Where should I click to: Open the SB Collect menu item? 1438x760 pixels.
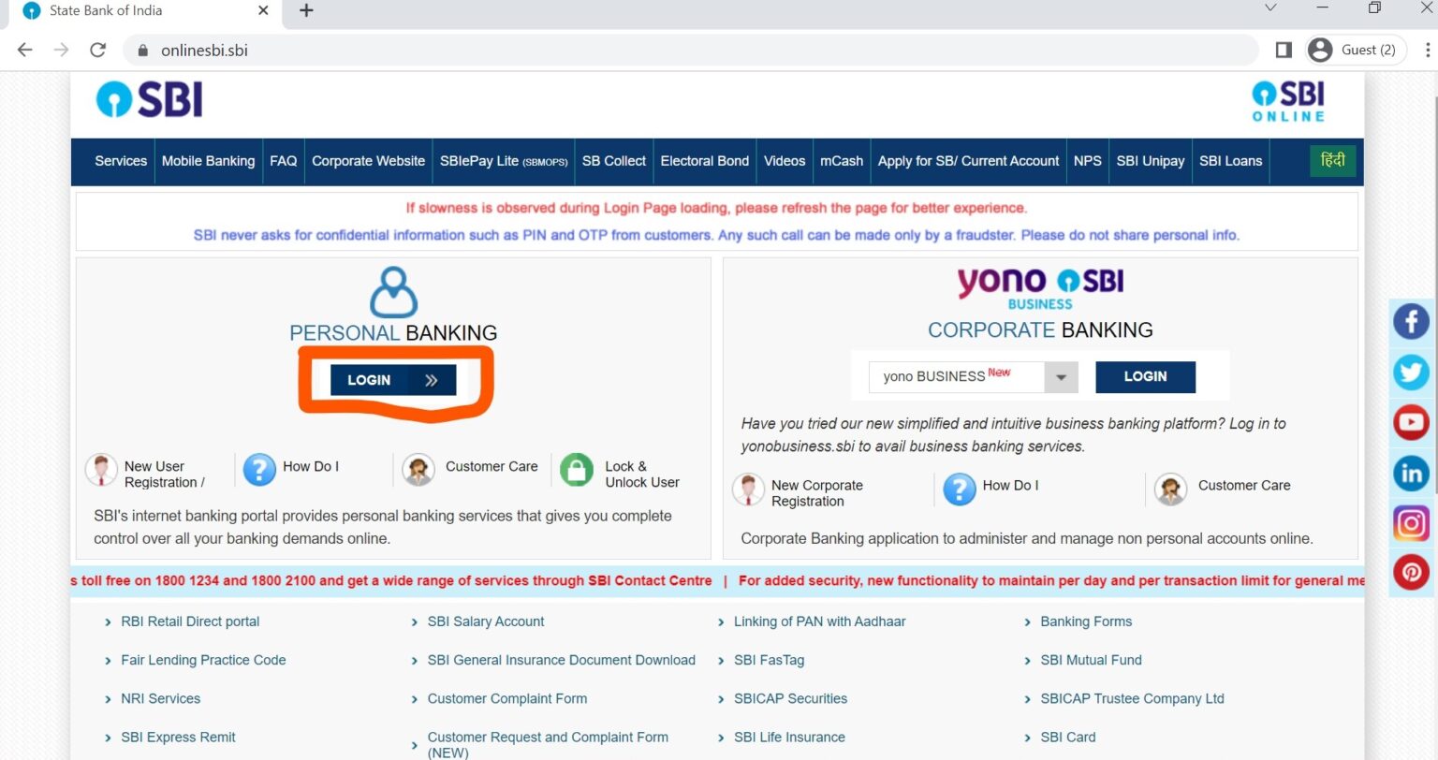614,161
